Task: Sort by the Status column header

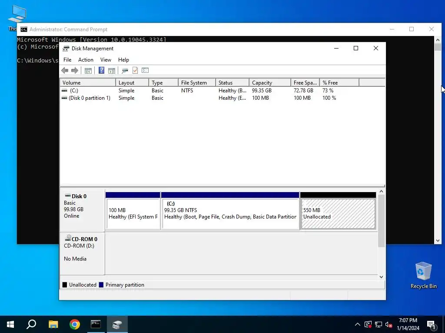Action: 232,83
